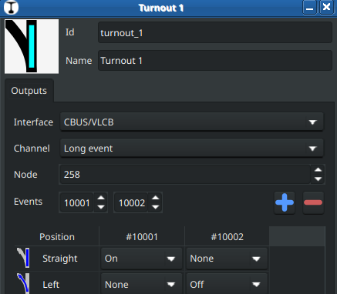337x294 pixels.
Task: Select the Outputs tab
Action: pos(29,91)
